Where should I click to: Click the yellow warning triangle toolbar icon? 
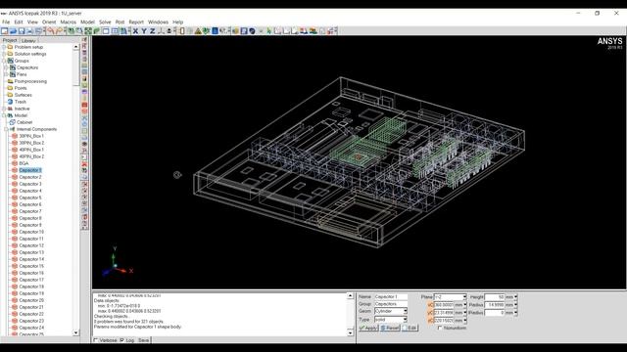(198, 30)
